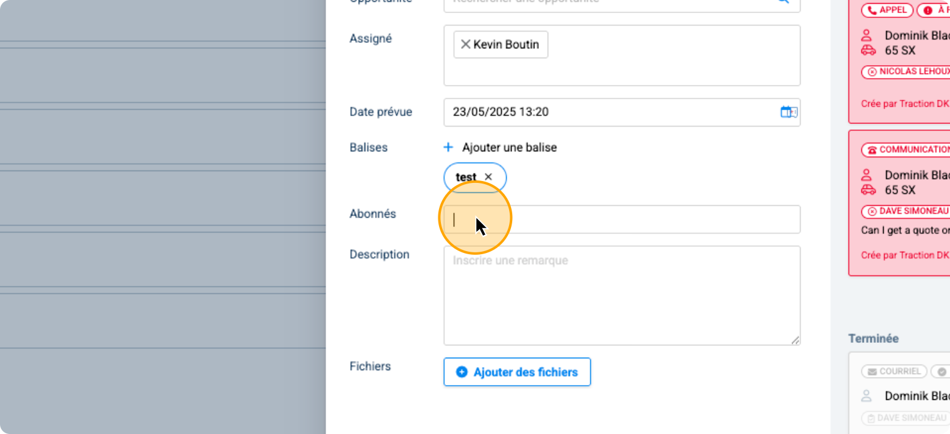Image resolution: width=950 pixels, height=434 pixels.
Task: Open the calendar picker for Date prévue
Action: pyautogui.click(x=788, y=112)
